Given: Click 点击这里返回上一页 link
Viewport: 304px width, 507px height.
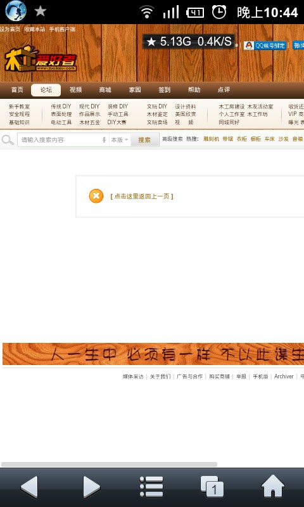Looking at the screenshot, I should (x=142, y=196).
